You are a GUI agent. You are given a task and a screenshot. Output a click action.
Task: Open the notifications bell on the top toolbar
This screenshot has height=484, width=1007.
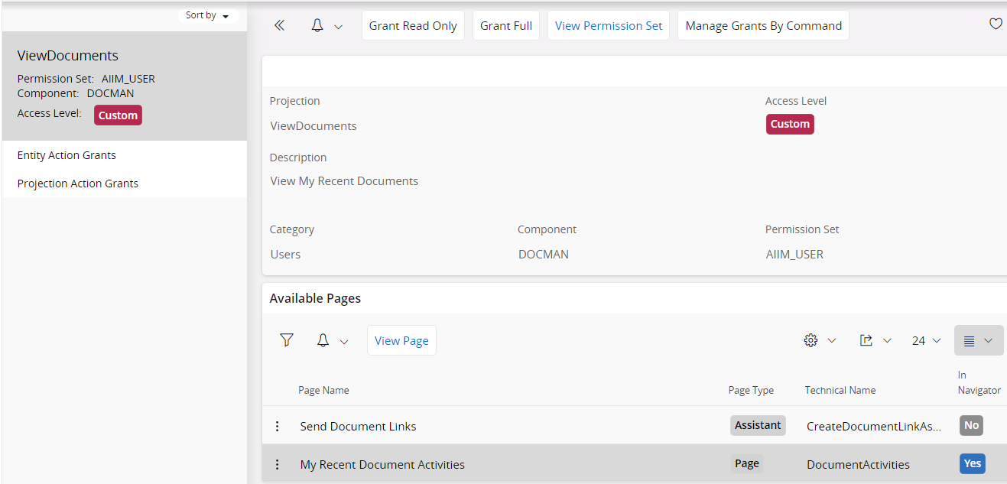click(x=317, y=24)
